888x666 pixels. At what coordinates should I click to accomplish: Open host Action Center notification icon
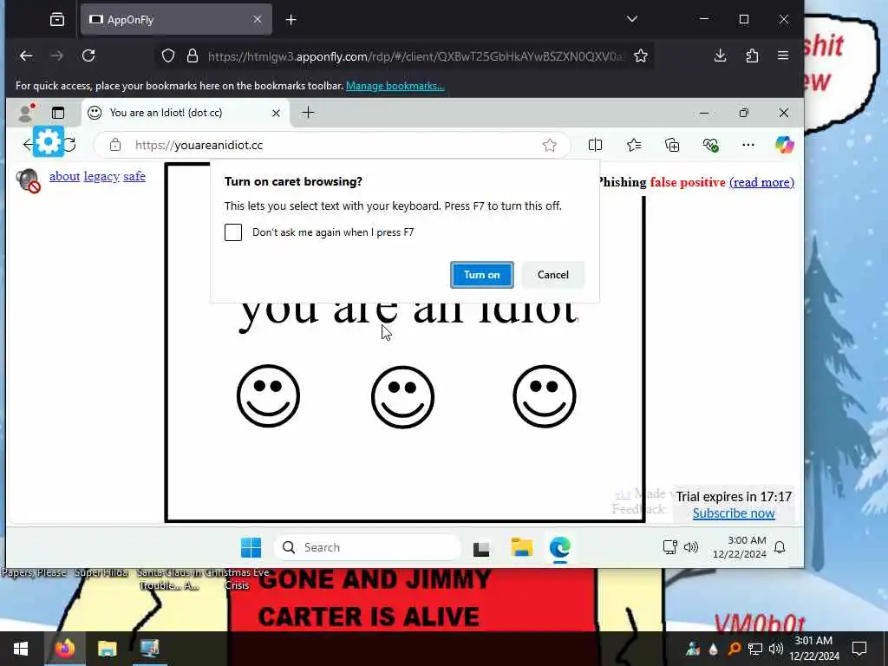click(x=859, y=649)
